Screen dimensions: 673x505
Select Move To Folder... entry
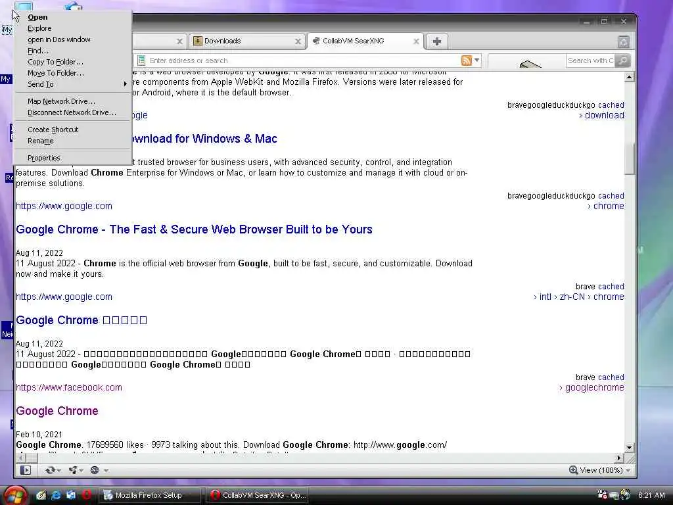tap(73, 73)
